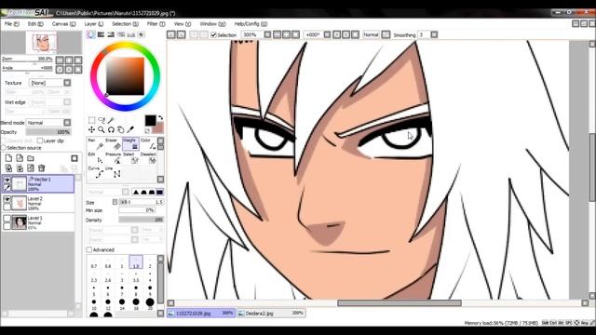Click the black foreground color swatch
The height and width of the screenshot is (335, 596).
150,121
